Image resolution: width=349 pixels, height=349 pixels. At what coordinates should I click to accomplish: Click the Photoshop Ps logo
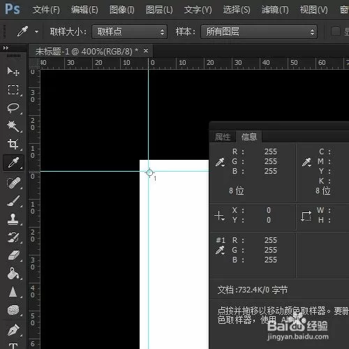(x=13, y=9)
